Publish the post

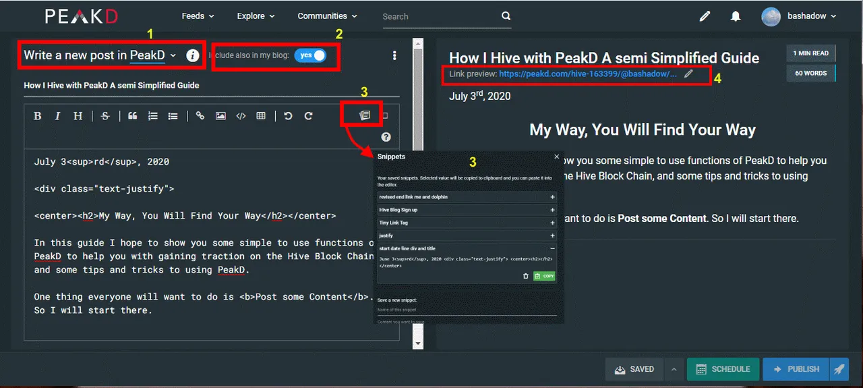796,369
